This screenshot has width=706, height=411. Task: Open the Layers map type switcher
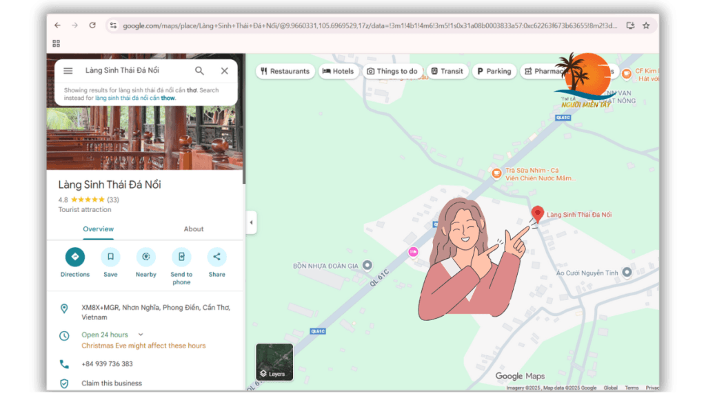(x=274, y=362)
